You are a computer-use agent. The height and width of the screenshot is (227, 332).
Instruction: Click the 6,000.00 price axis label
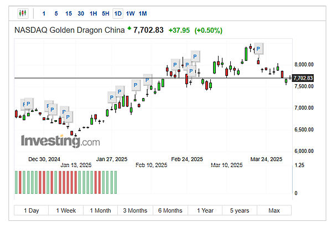(x=304, y=151)
